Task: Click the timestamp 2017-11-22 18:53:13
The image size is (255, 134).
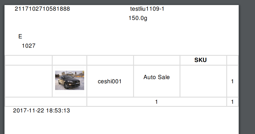Action: (x=41, y=110)
